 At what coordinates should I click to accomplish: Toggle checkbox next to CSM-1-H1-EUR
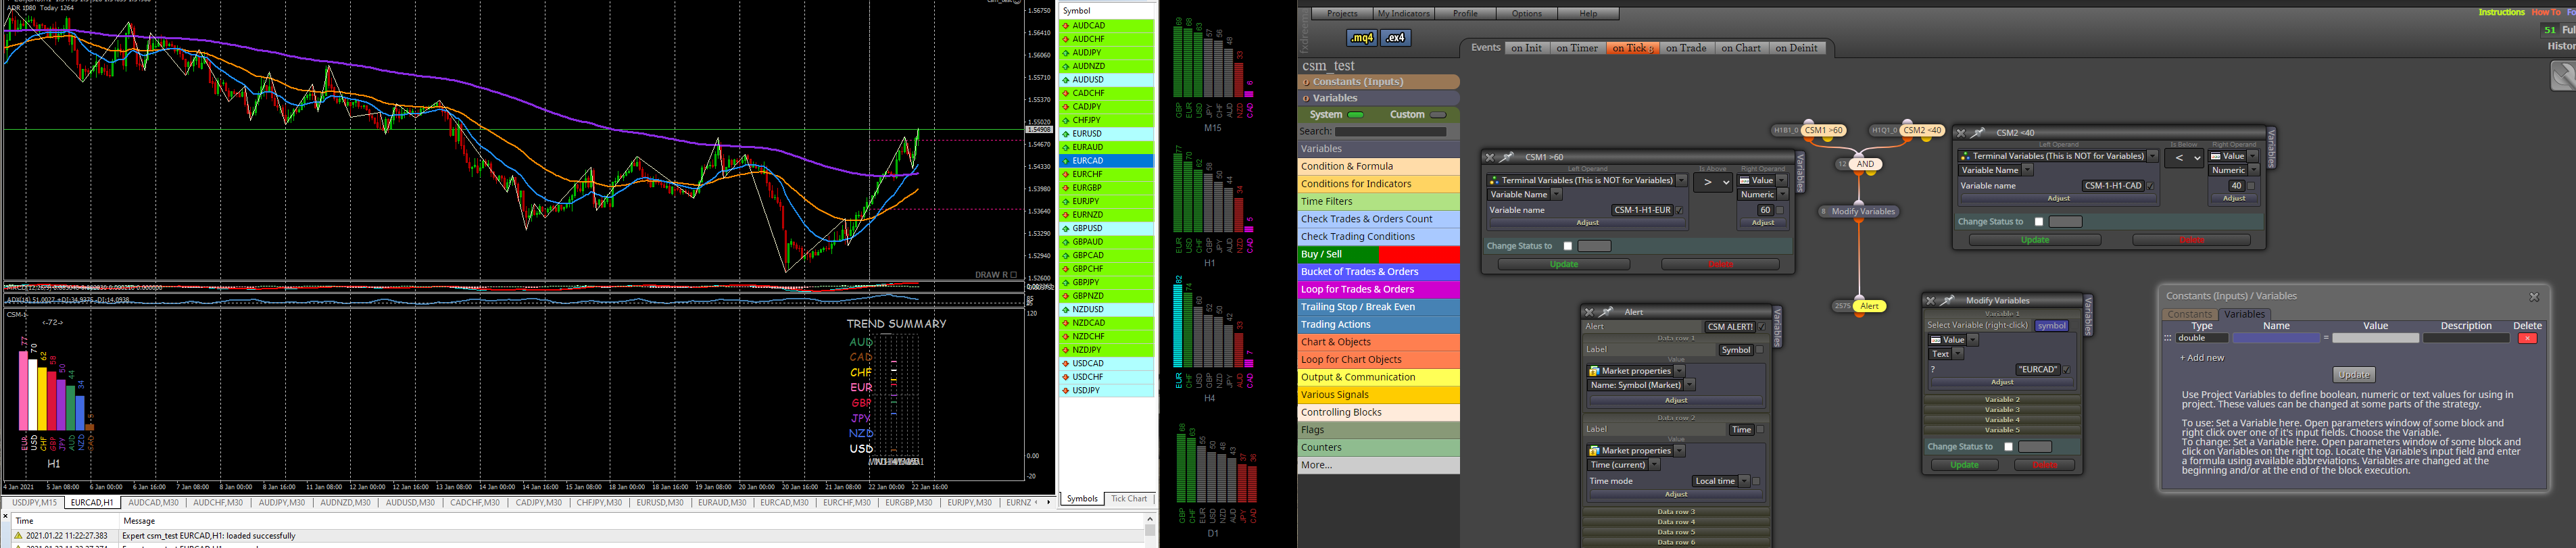1679,211
